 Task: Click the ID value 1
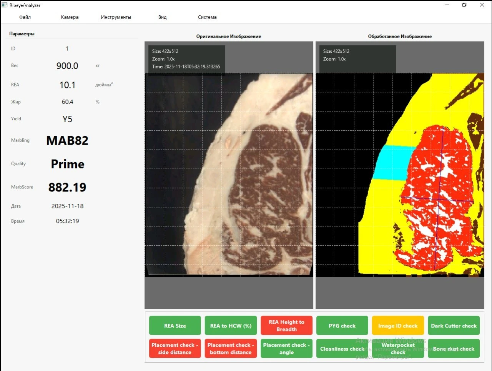coord(67,48)
